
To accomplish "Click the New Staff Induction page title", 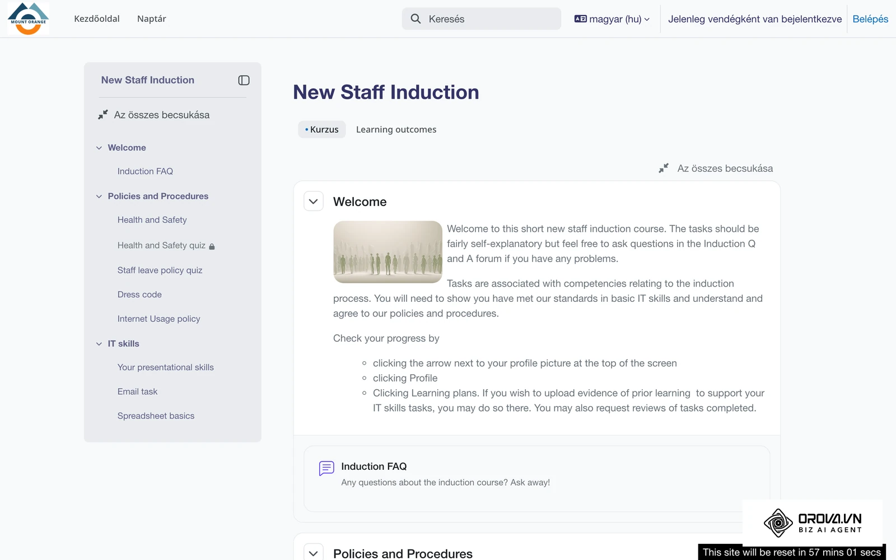I will tap(386, 92).
